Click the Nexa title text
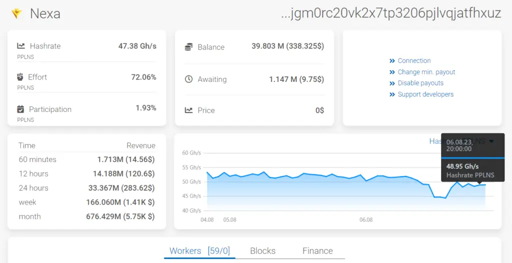This screenshot has height=263, width=512. coord(45,13)
